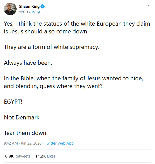Click the 'Not Denmark.' text line

(x=22, y=117)
